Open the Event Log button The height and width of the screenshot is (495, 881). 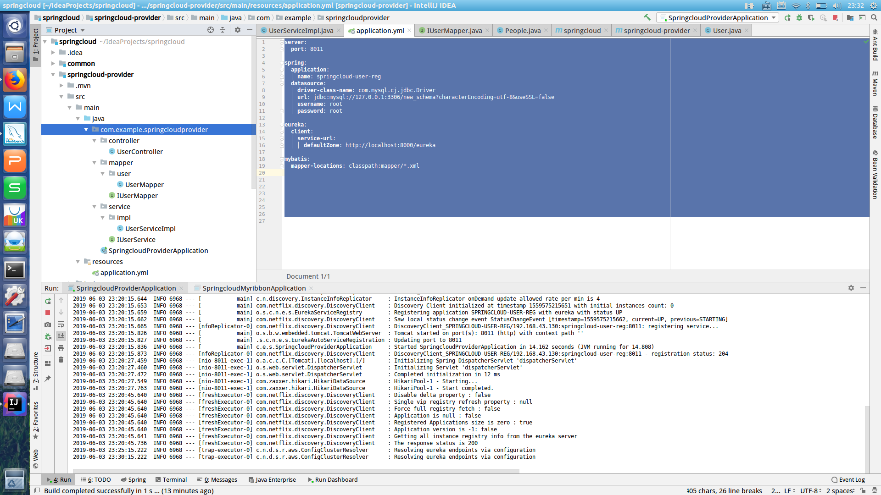coord(848,479)
